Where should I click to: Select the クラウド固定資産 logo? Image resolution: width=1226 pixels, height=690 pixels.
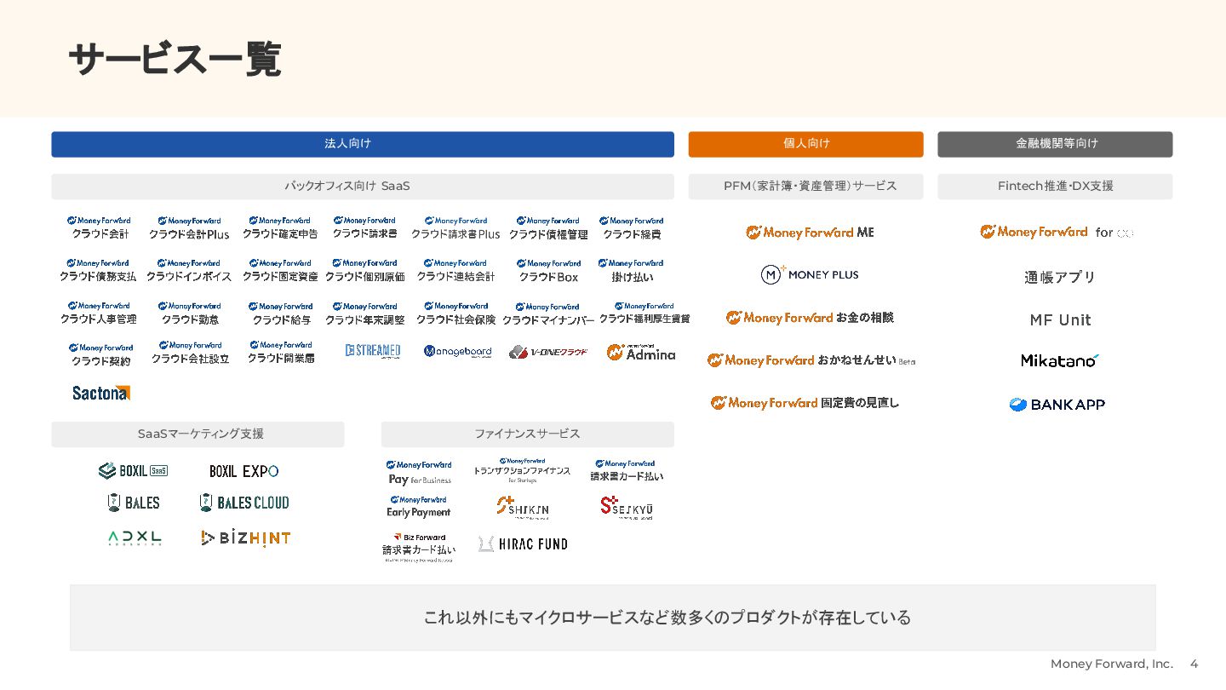[280, 270]
